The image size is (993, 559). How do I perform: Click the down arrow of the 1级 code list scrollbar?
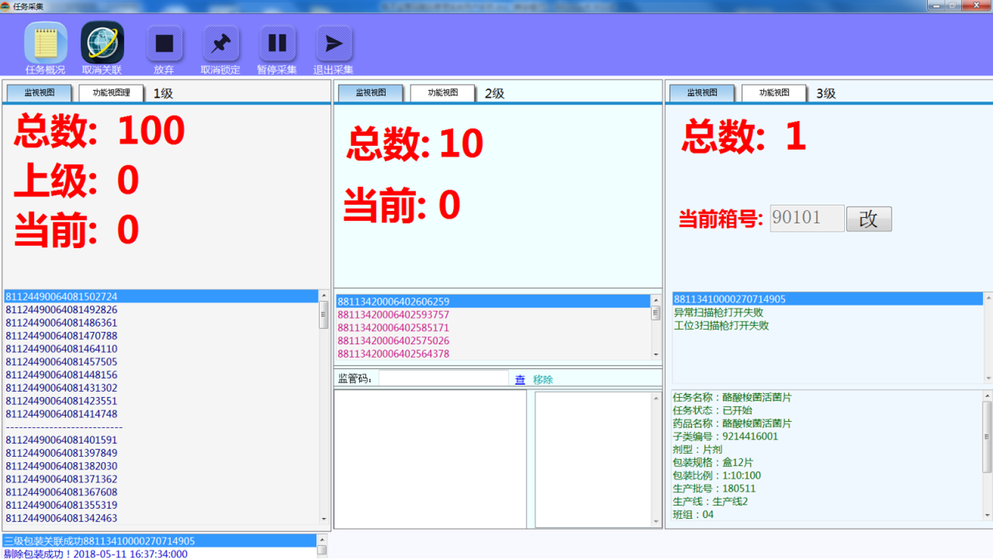[x=324, y=519]
